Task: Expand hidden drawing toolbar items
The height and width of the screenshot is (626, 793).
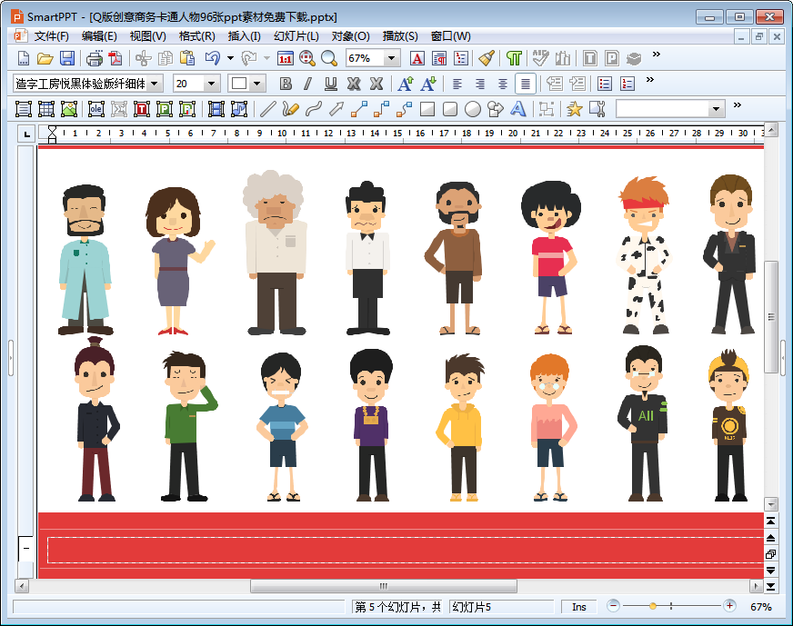Action: click(x=737, y=105)
